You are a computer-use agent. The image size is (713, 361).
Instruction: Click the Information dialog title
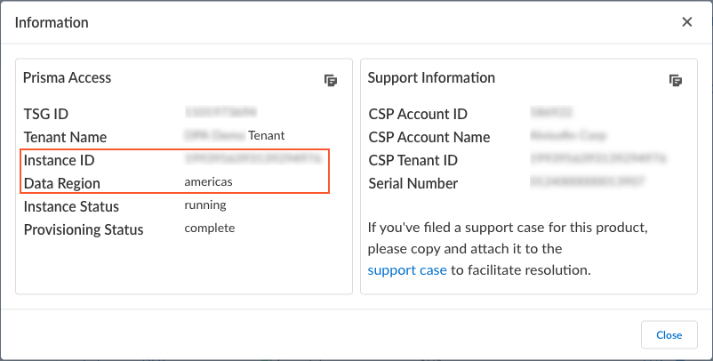(x=52, y=22)
